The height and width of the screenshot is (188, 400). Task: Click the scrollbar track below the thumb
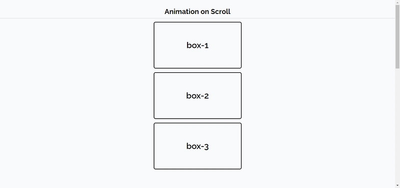[x=397, y=126]
